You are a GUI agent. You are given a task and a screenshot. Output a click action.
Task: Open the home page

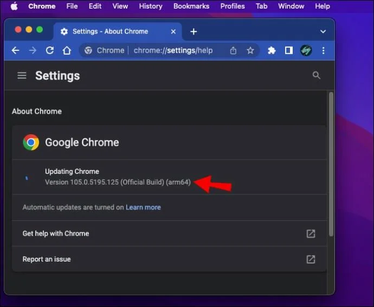67,50
